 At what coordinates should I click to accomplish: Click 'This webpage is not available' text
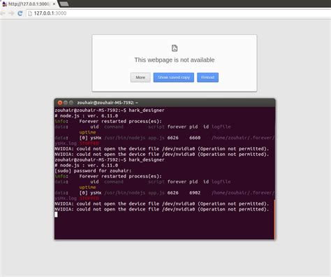click(x=175, y=60)
